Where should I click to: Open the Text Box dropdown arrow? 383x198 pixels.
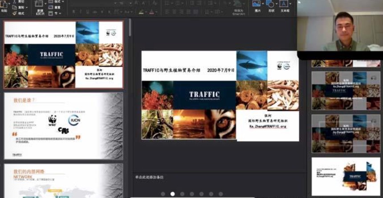[x=290, y=4]
